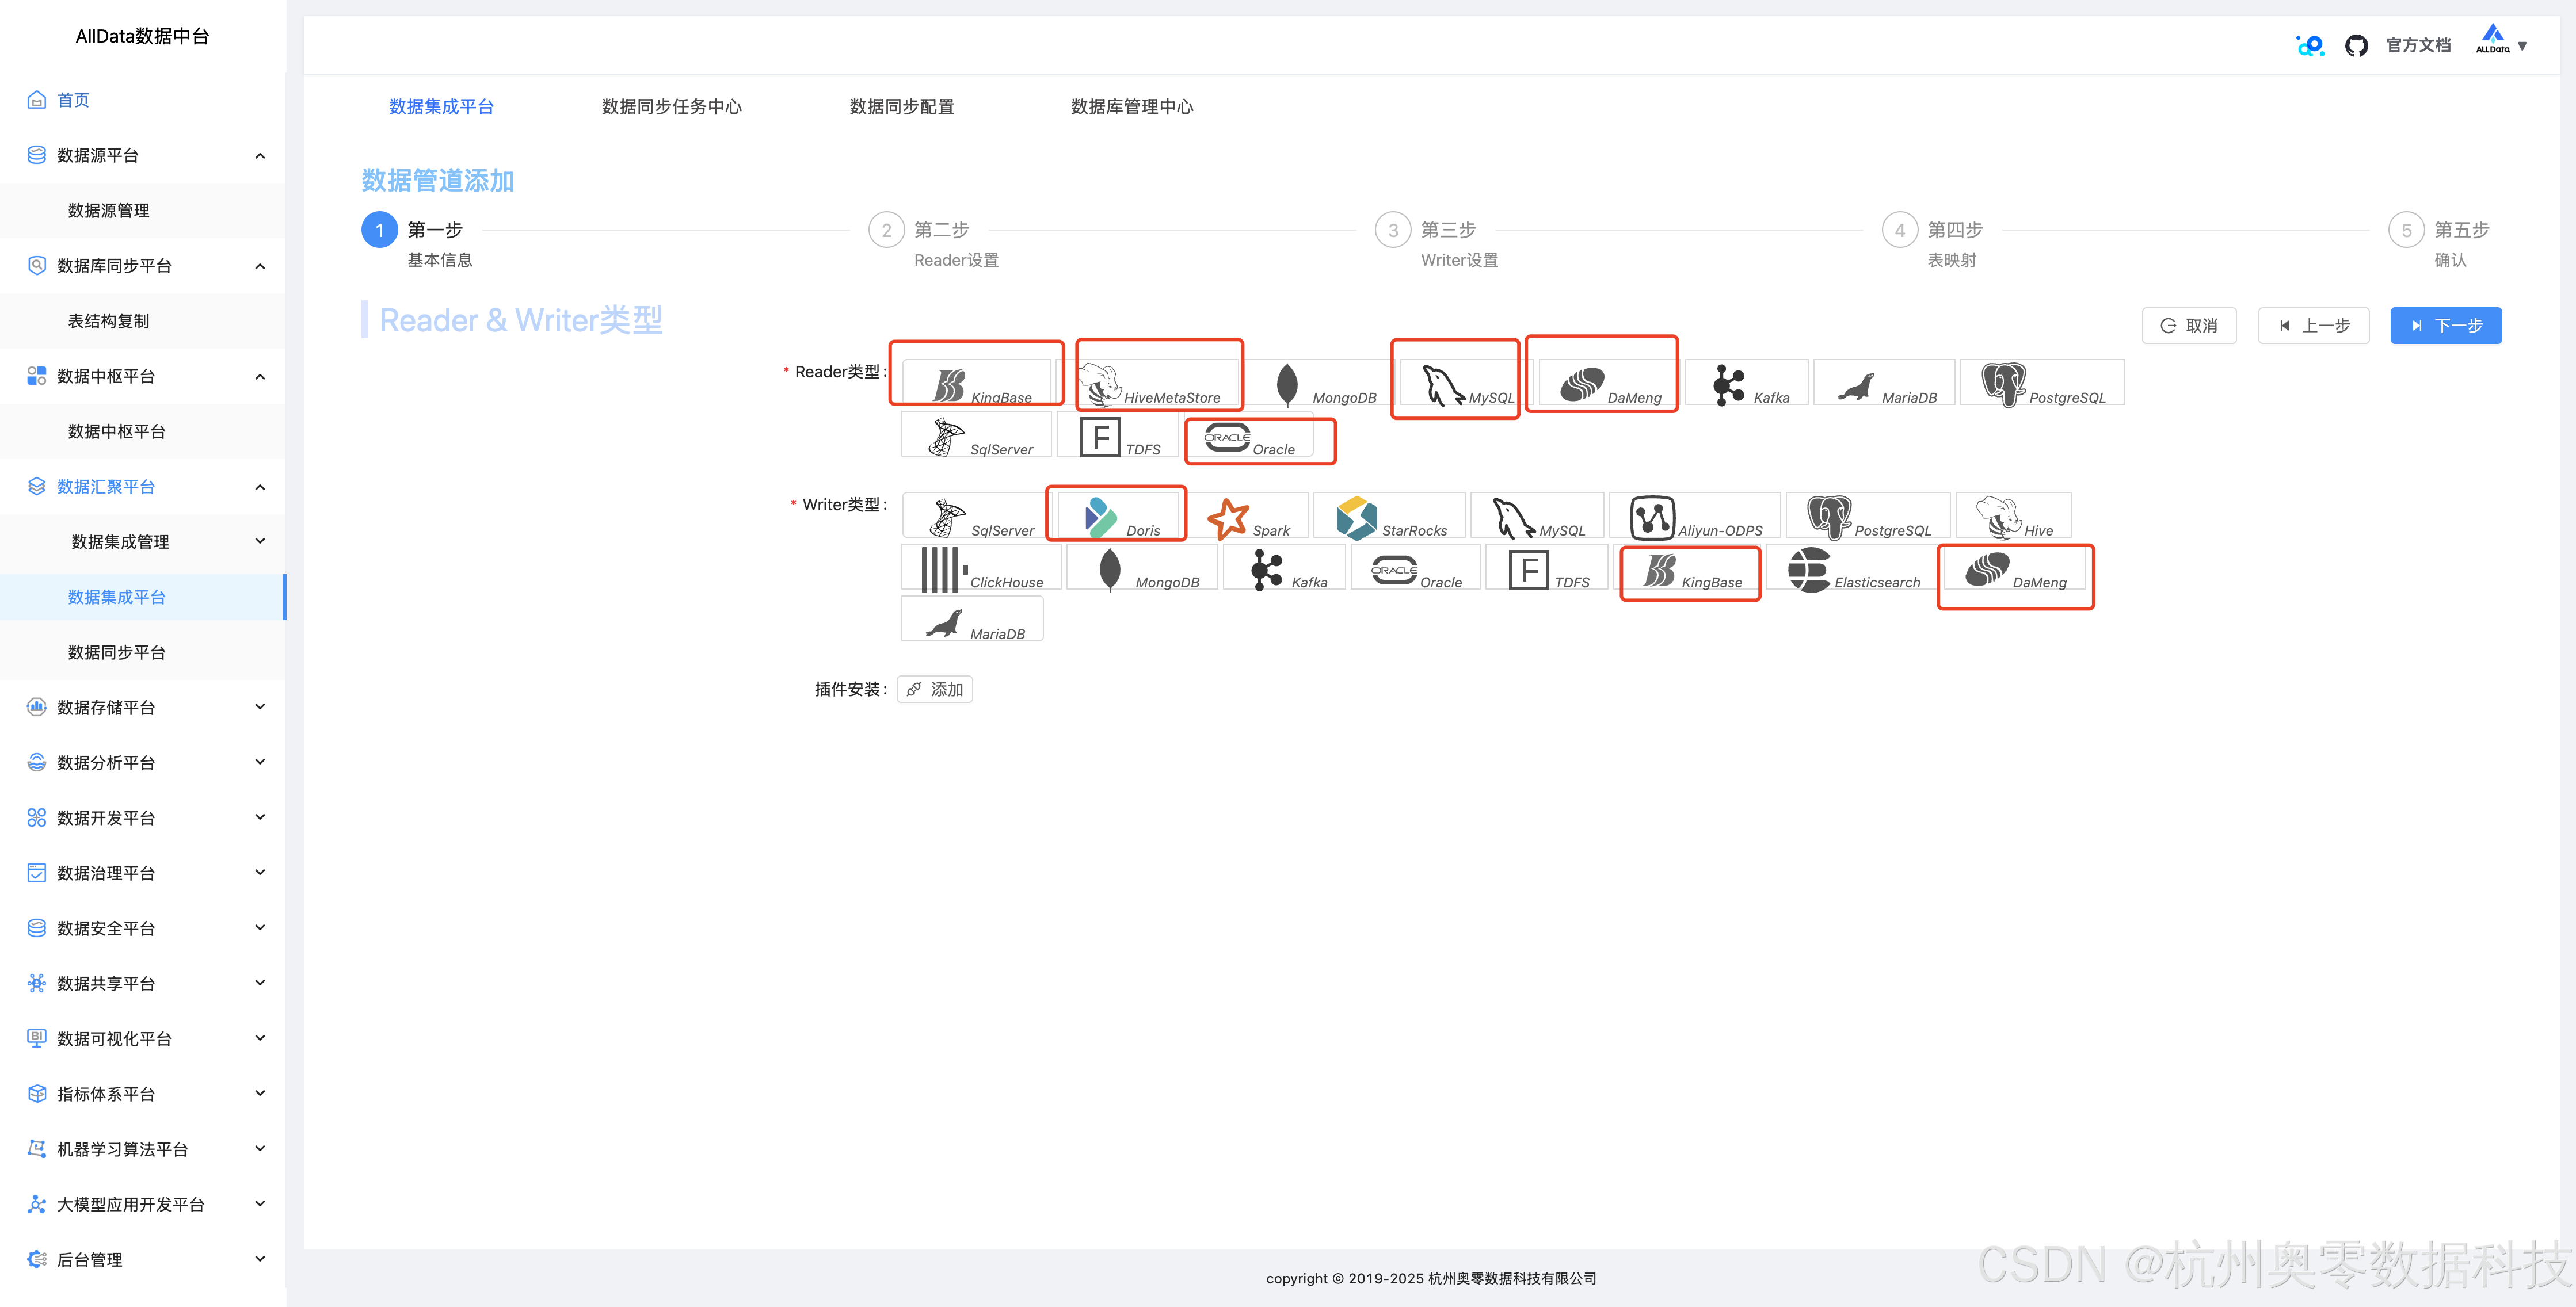Pick MongoDB in Reader types
Screen dimensions: 2576x1307
point(1320,383)
